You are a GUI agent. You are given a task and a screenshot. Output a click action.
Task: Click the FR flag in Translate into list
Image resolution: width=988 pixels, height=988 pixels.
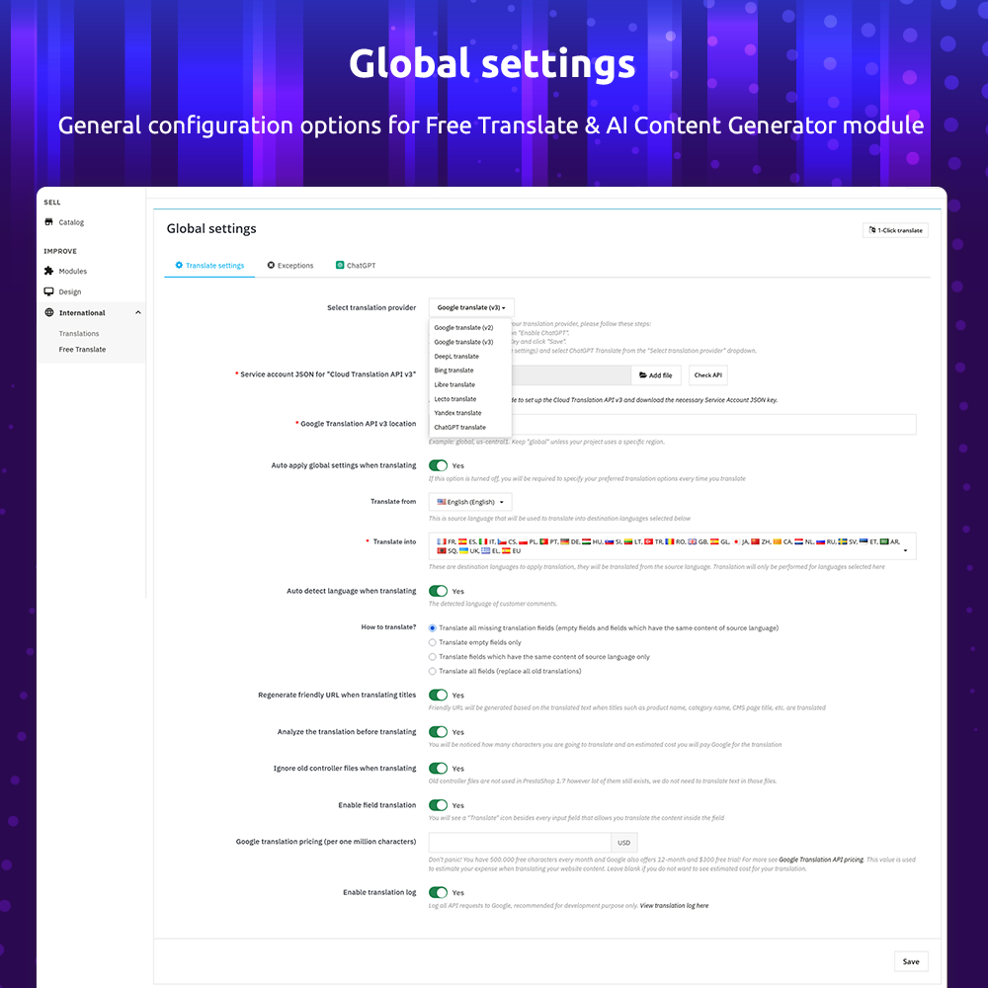tap(442, 540)
